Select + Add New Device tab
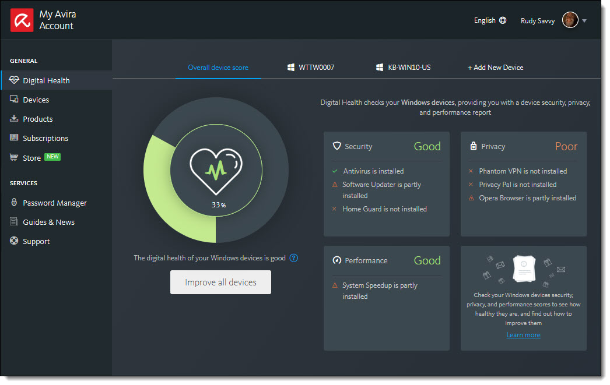The image size is (610, 385). tap(495, 68)
